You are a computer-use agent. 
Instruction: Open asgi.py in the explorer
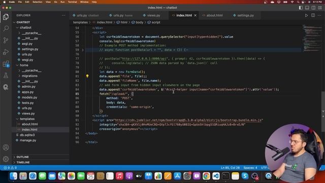click(x=27, y=44)
